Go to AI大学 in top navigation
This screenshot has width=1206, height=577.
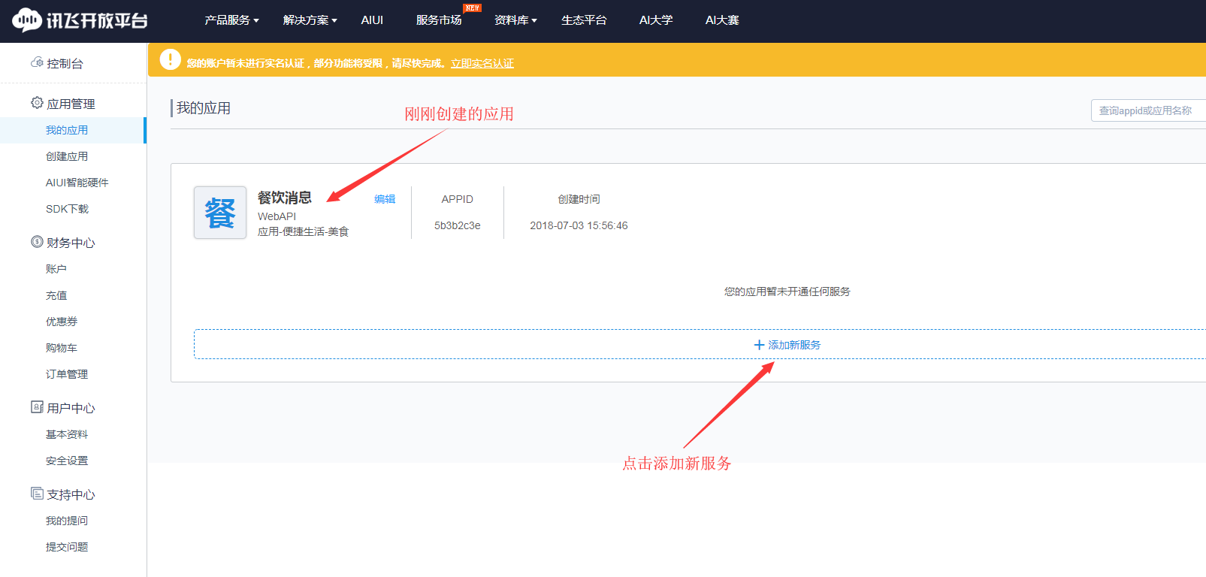(x=656, y=20)
